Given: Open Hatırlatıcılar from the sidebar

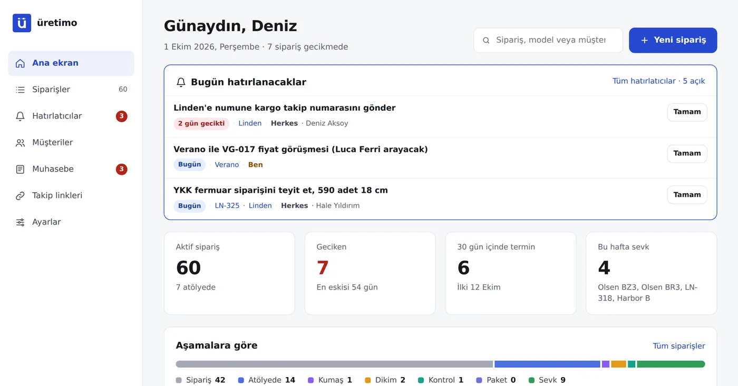Looking at the screenshot, I should coord(71,116).
